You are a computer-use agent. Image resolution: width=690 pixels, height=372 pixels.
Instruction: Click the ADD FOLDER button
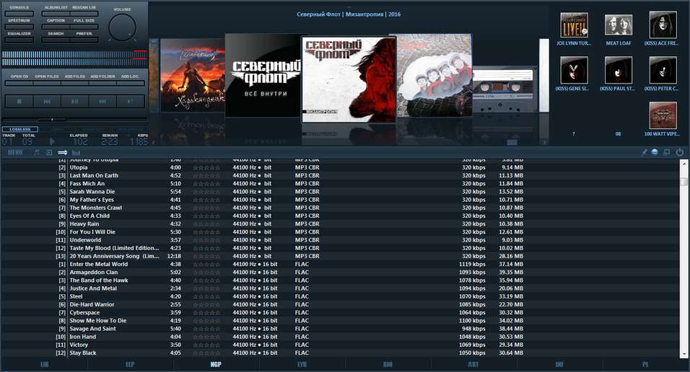pos(102,83)
